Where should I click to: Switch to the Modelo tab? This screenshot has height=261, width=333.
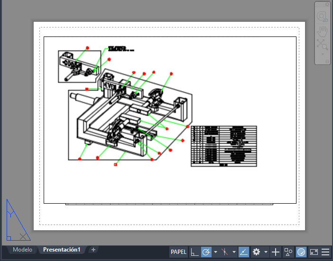(22, 250)
